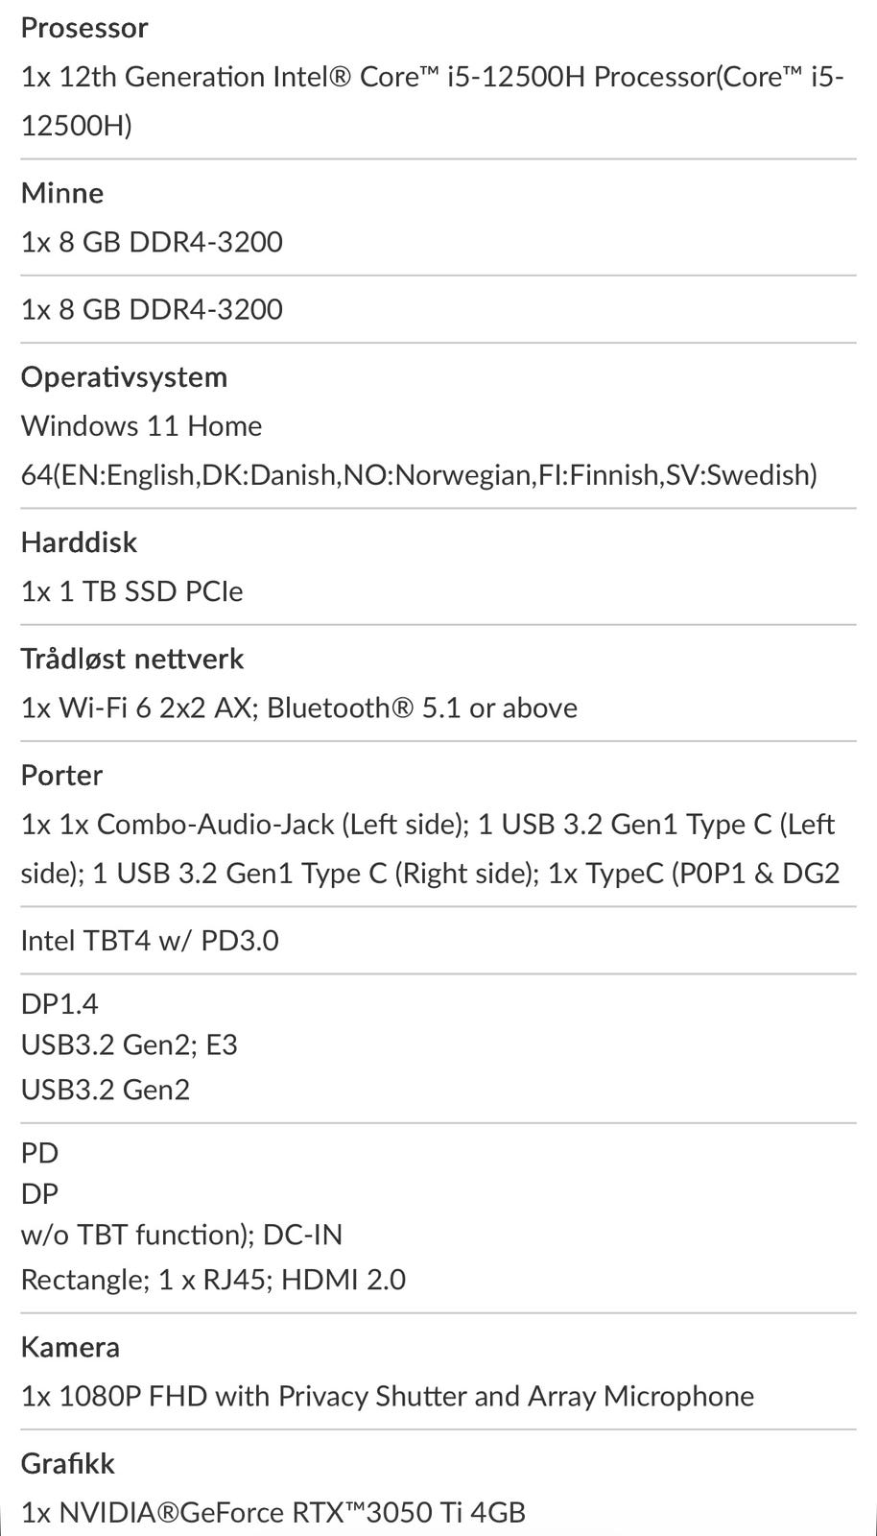Click the GeForce RTX 3050 Ti entry

(x=273, y=1513)
